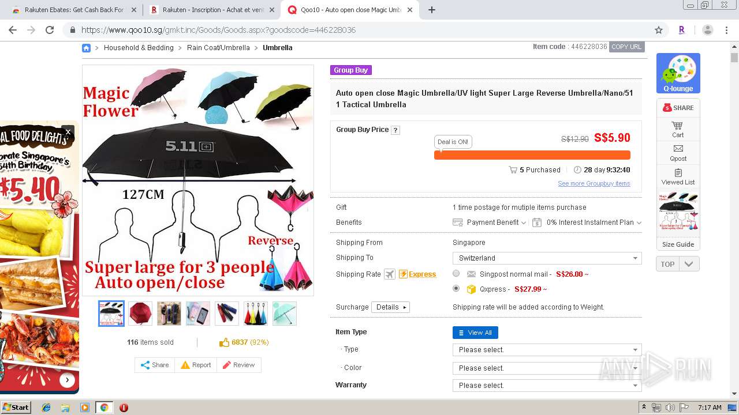Open the Q-lounge icon

(x=678, y=73)
